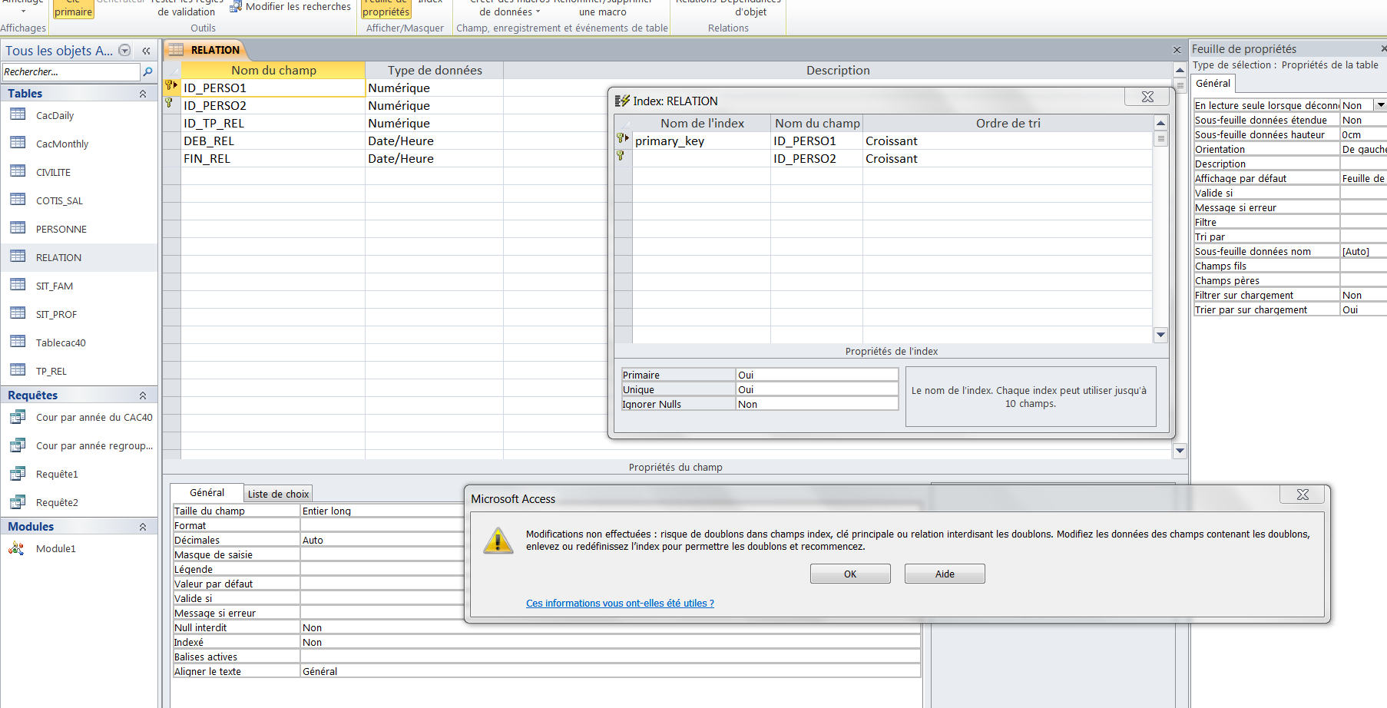The image size is (1387, 708).
Task: Click the warning icon in Microsoft Access dialog
Action: click(x=498, y=541)
